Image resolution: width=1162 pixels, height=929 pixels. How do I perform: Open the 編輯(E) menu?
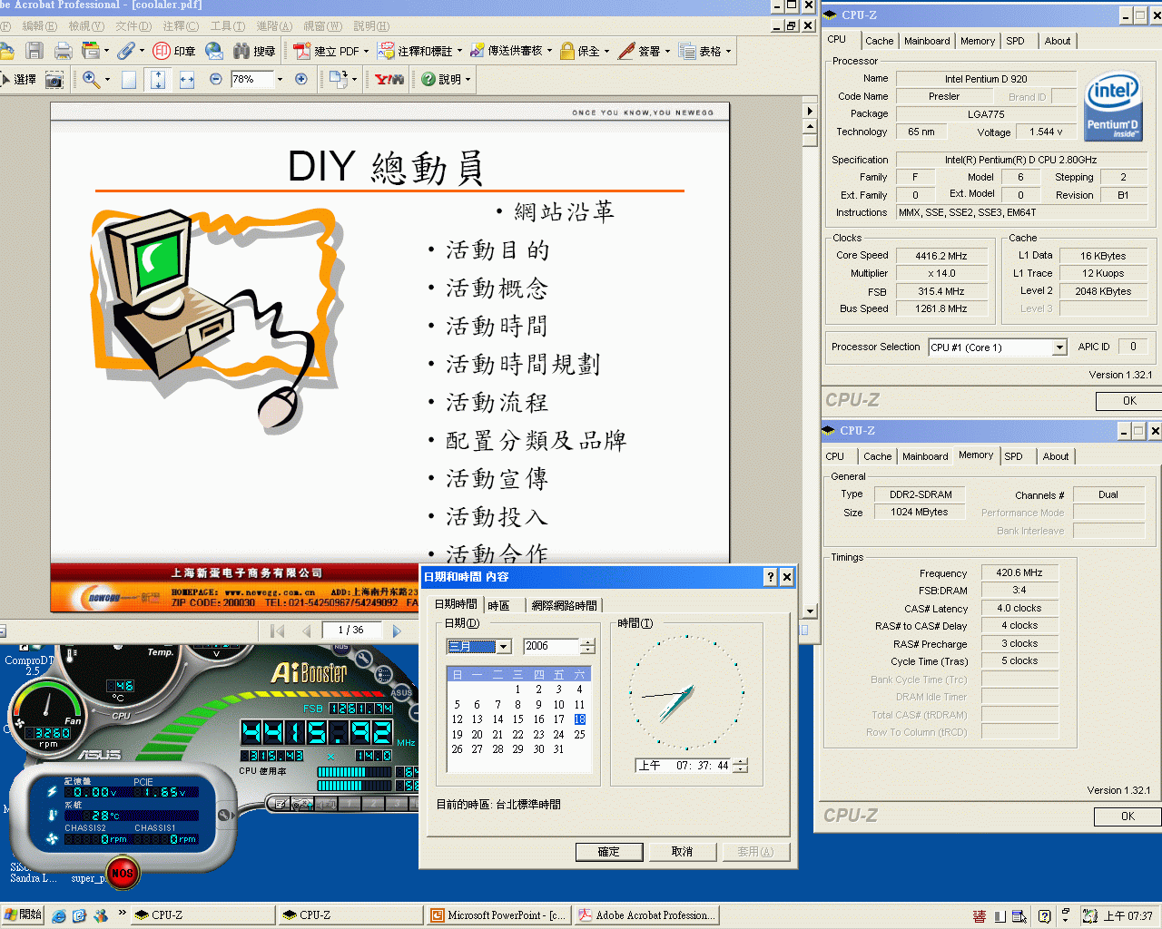[x=39, y=26]
